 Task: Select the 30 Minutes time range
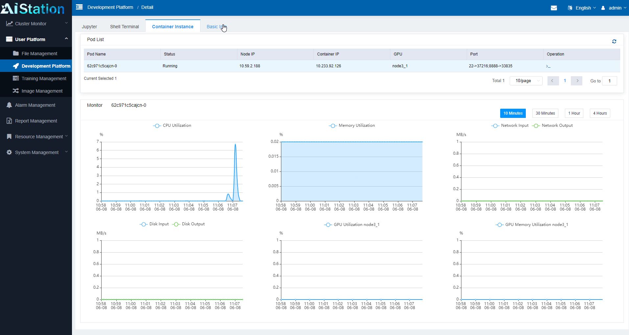coord(545,113)
